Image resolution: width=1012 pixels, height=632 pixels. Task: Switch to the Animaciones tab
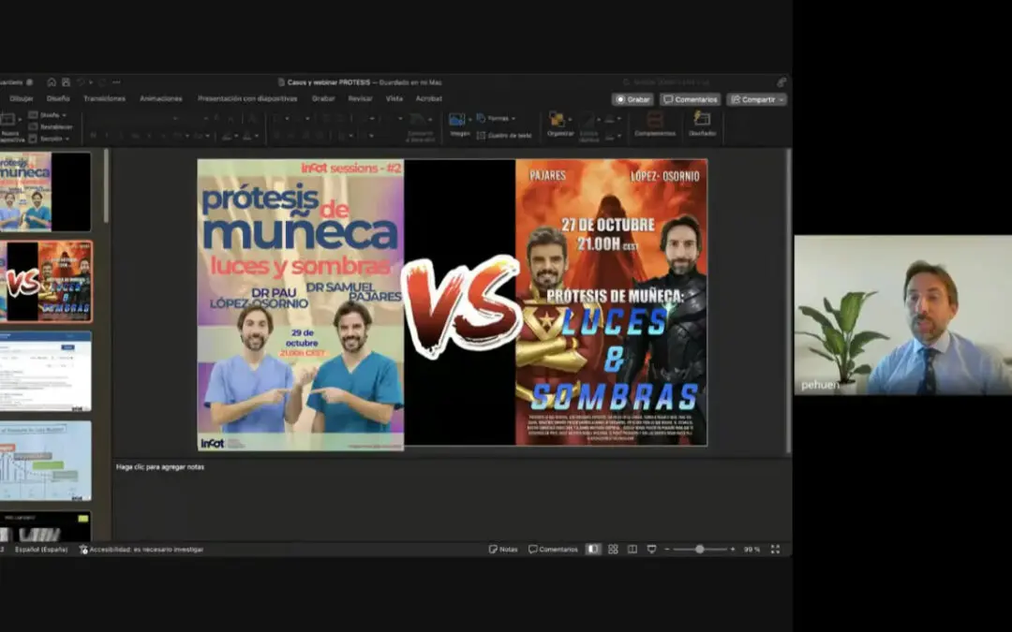coord(161,98)
